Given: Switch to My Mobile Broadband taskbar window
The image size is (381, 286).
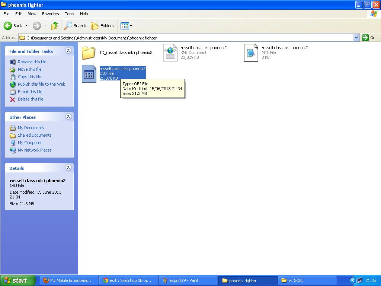Looking at the screenshot, I should tap(68, 280).
